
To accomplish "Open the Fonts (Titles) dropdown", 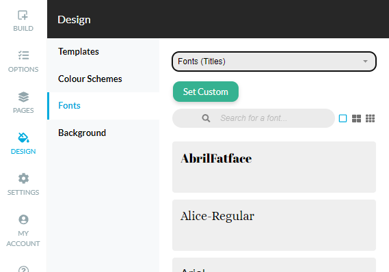I will pyautogui.click(x=274, y=62).
